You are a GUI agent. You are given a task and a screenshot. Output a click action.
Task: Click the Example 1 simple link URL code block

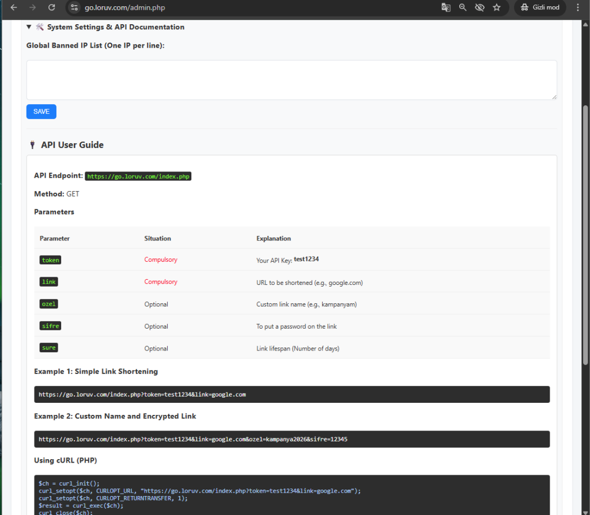[x=292, y=394]
